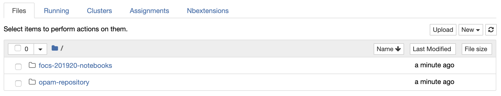Tick the checkbox for opam-repository
The height and width of the screenshot is (96, 501).
[18, 83]
